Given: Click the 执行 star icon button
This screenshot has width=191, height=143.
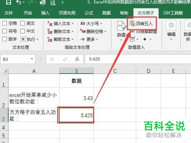Looking at the screenshot, I should (23, 39).
